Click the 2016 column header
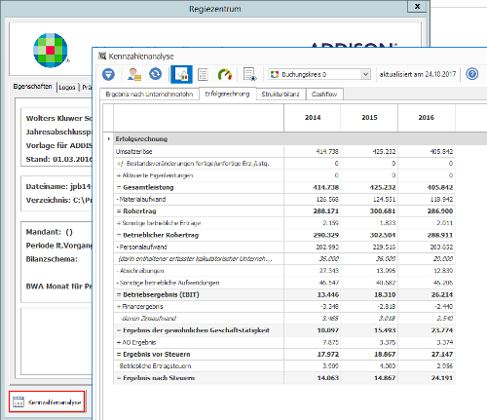The width and height of the screenshot is (487, 420). (427, 118)
